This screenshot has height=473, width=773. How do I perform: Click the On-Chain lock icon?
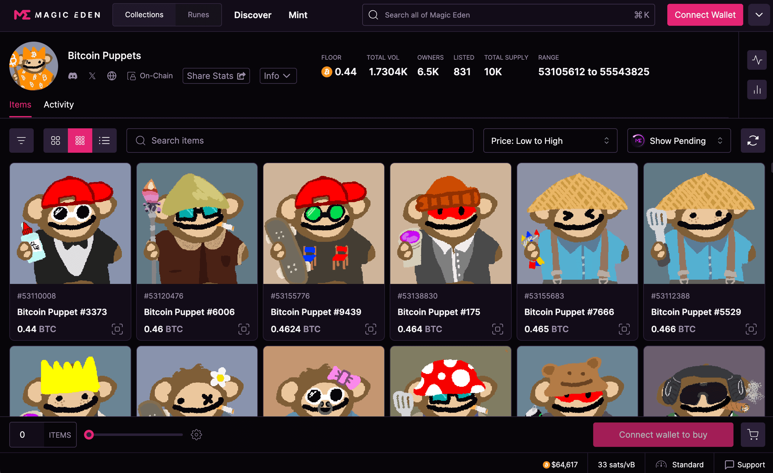point(131,76)
